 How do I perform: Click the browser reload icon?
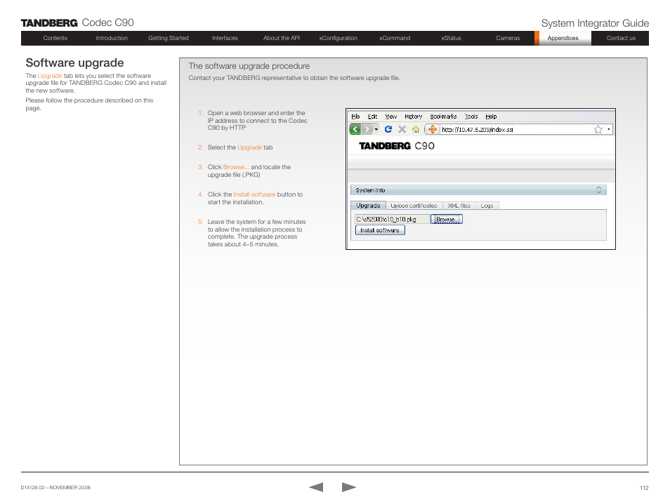(388, 129)
